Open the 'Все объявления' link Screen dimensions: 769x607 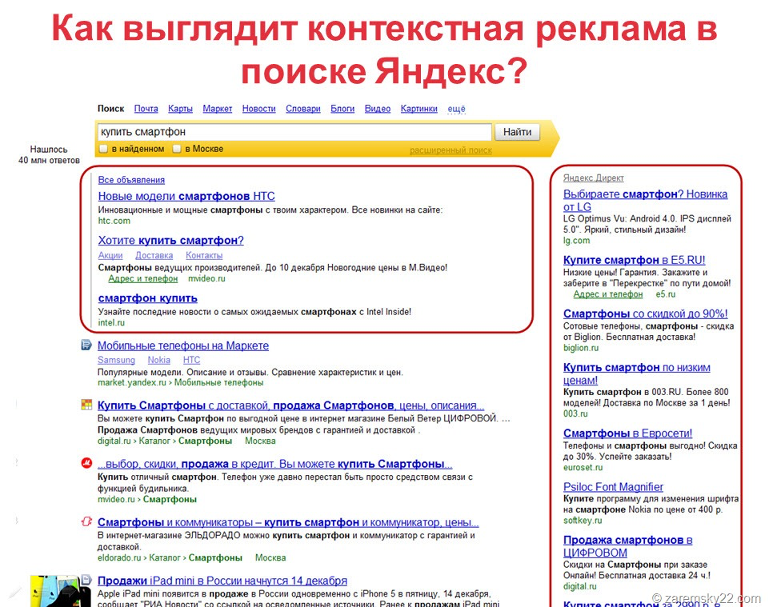(x=131, y=180)
